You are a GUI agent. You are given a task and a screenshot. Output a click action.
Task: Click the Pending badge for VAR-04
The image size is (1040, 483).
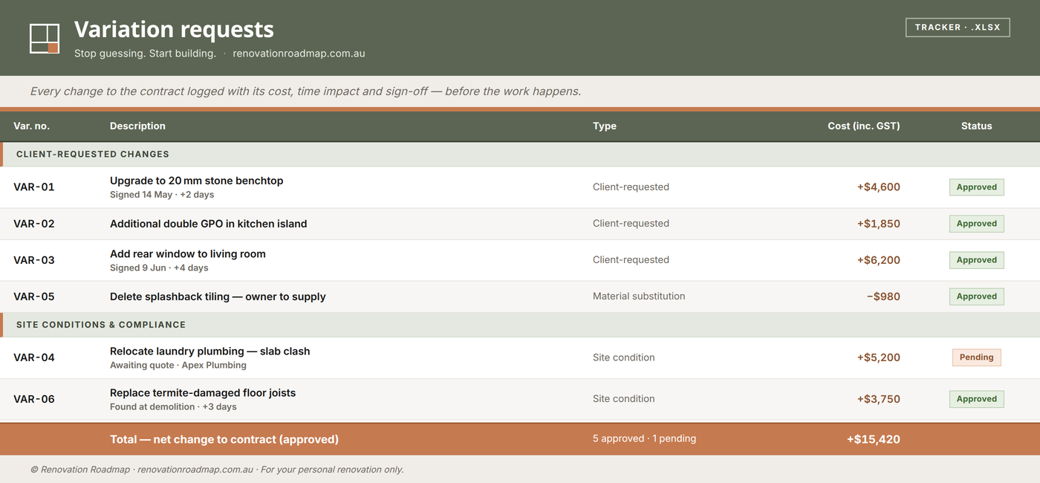coord(976,357)
